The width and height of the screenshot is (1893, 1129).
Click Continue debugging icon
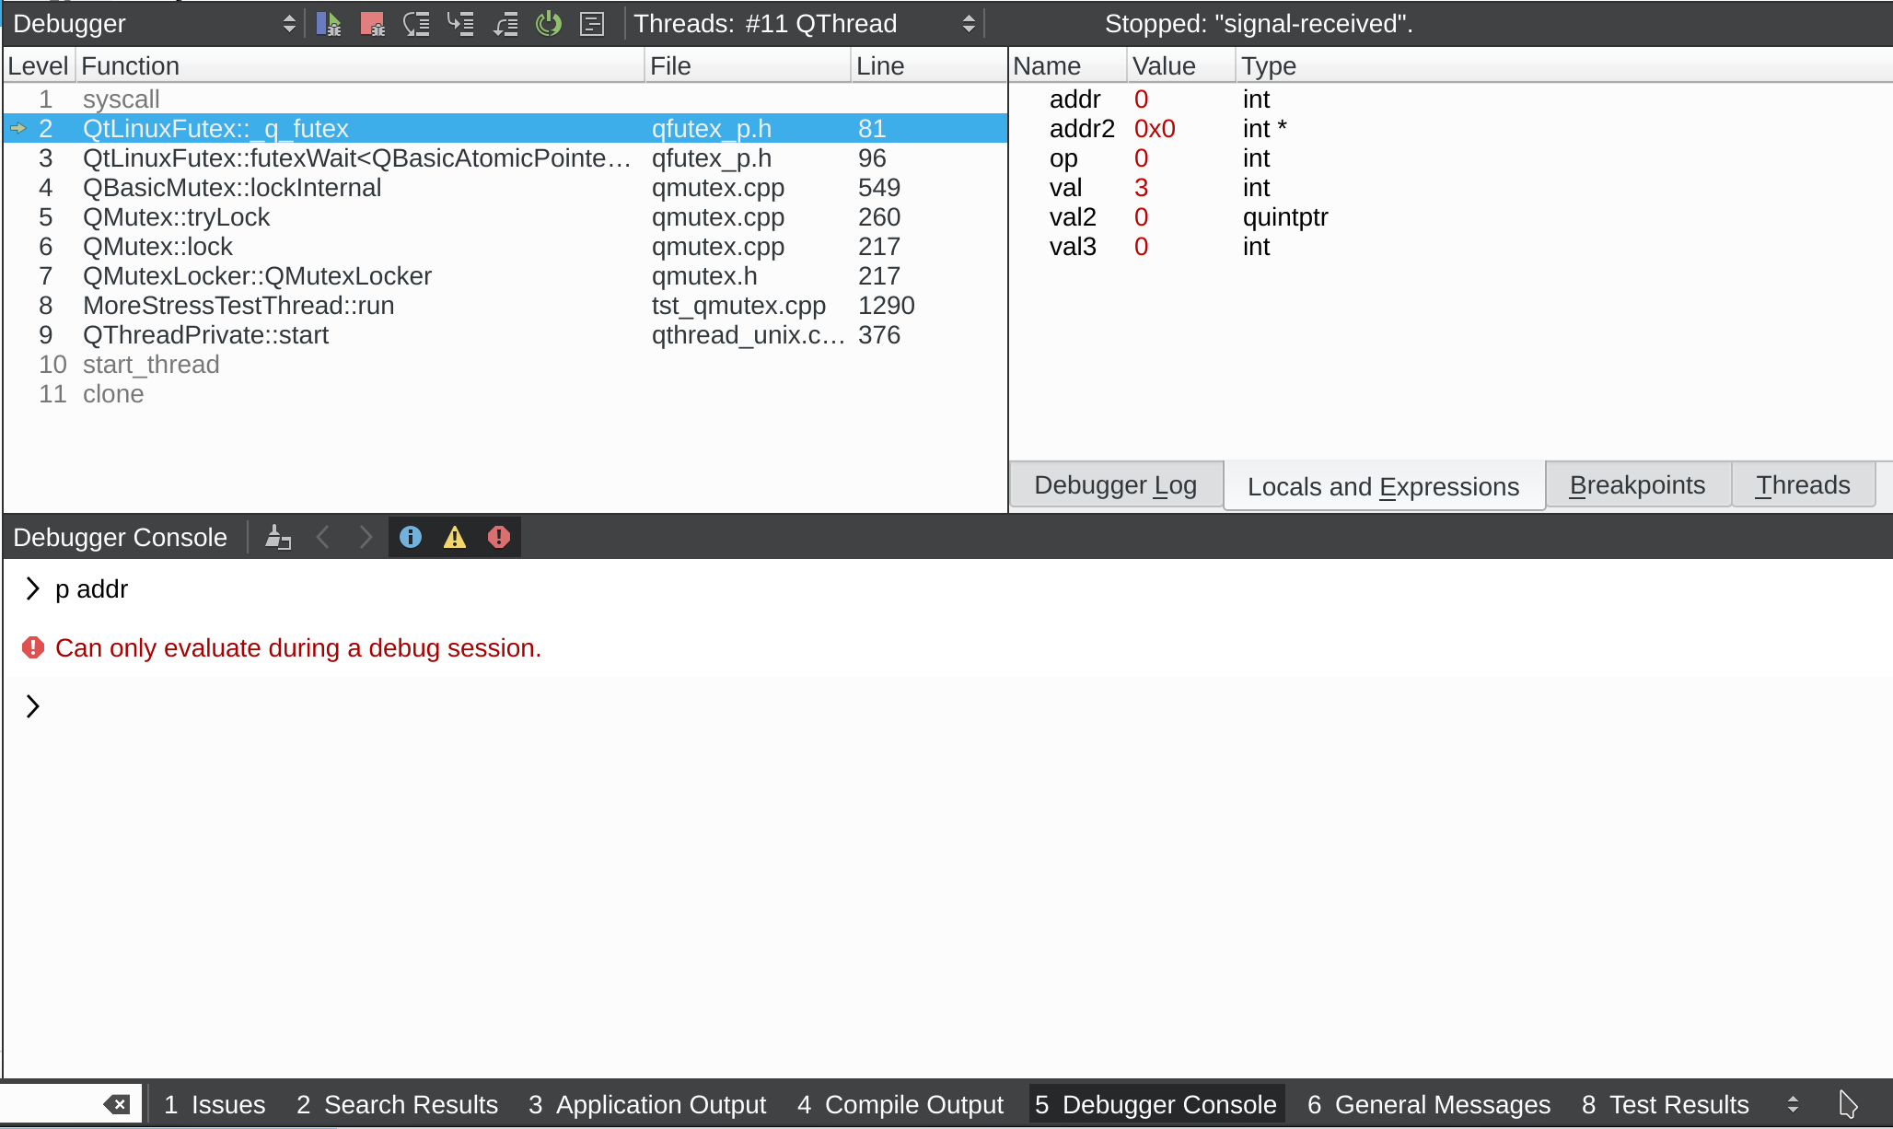(x=328, y=24)
